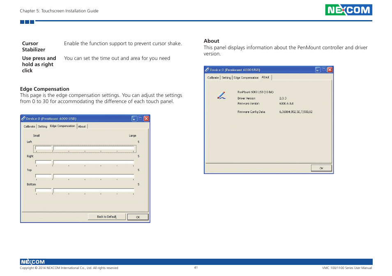This screenshot has width=392, height=276.
Task: Maximize the About dialog window
Action: click(x=323, y=70)
